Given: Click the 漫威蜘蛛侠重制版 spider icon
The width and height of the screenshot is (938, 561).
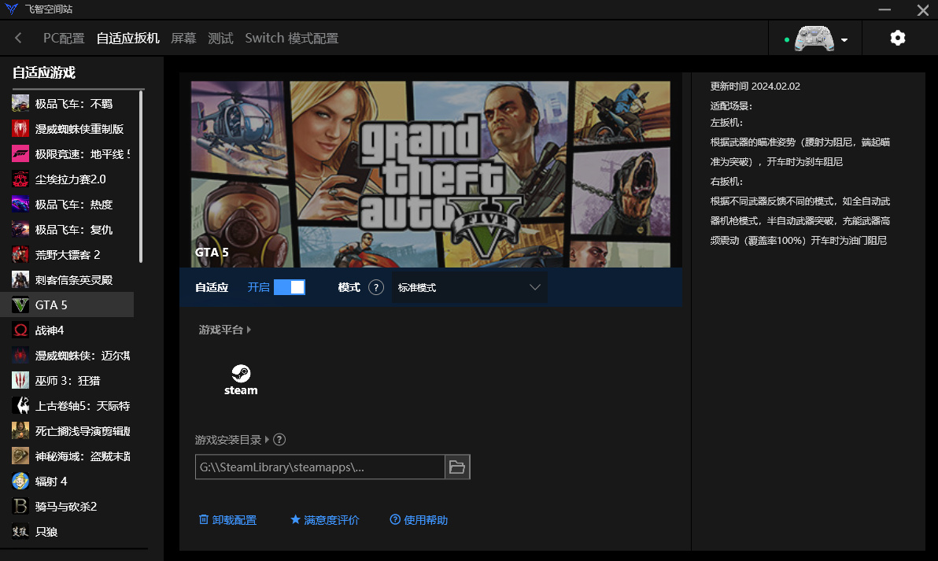Looking at the screenshot, I should [20, 128].
